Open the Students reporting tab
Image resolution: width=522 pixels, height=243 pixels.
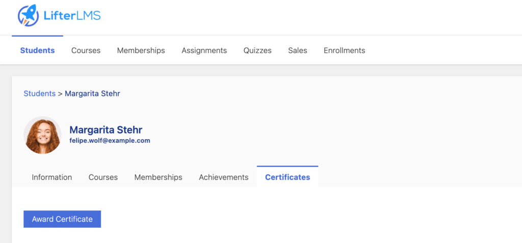point(37,50)
